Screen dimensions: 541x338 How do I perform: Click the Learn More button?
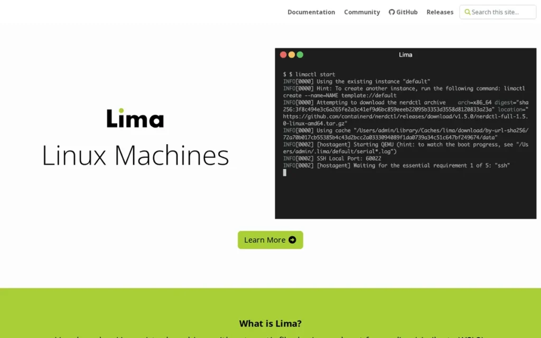point(270,240)
